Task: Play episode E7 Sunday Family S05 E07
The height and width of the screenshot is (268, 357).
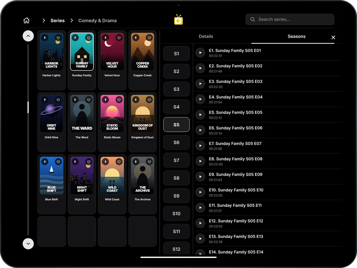Action: click(200, 146)
